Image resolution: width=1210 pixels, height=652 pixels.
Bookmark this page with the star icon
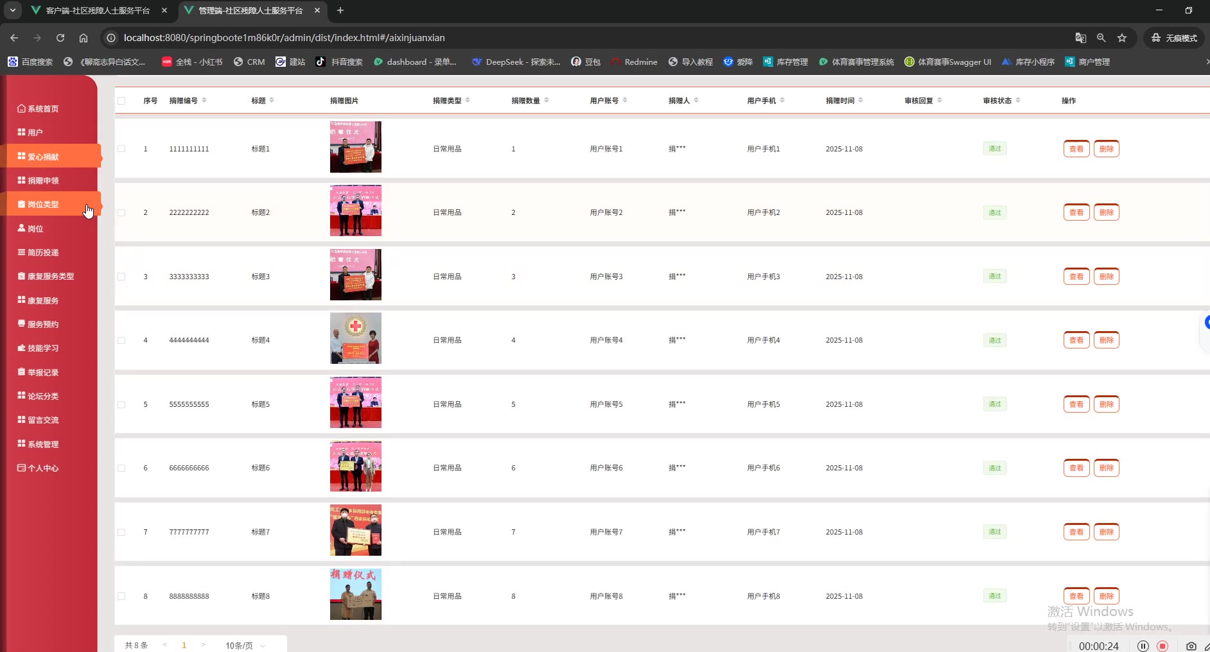1122,38
